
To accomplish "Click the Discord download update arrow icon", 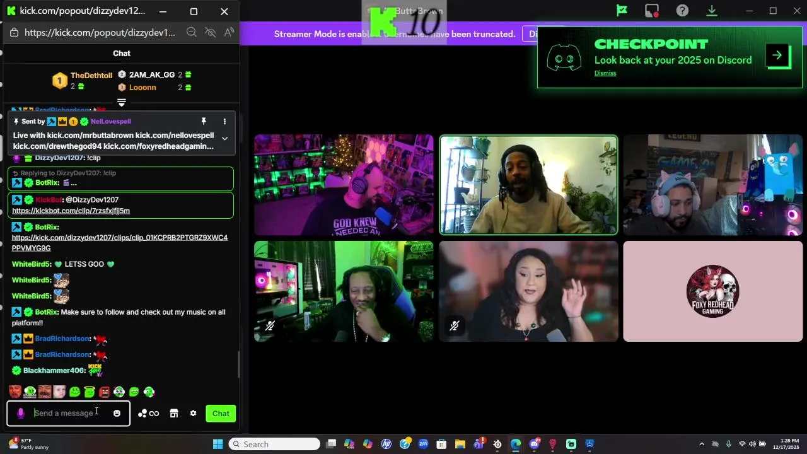I will pos(712,11).
